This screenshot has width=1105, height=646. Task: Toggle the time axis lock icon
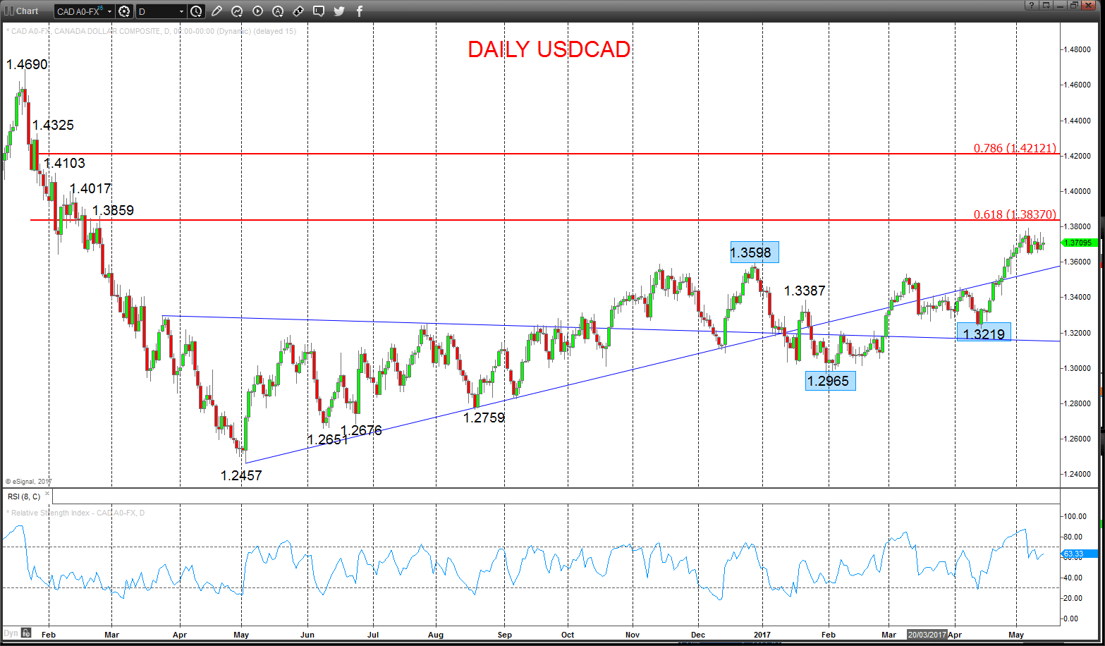[26, 633]
